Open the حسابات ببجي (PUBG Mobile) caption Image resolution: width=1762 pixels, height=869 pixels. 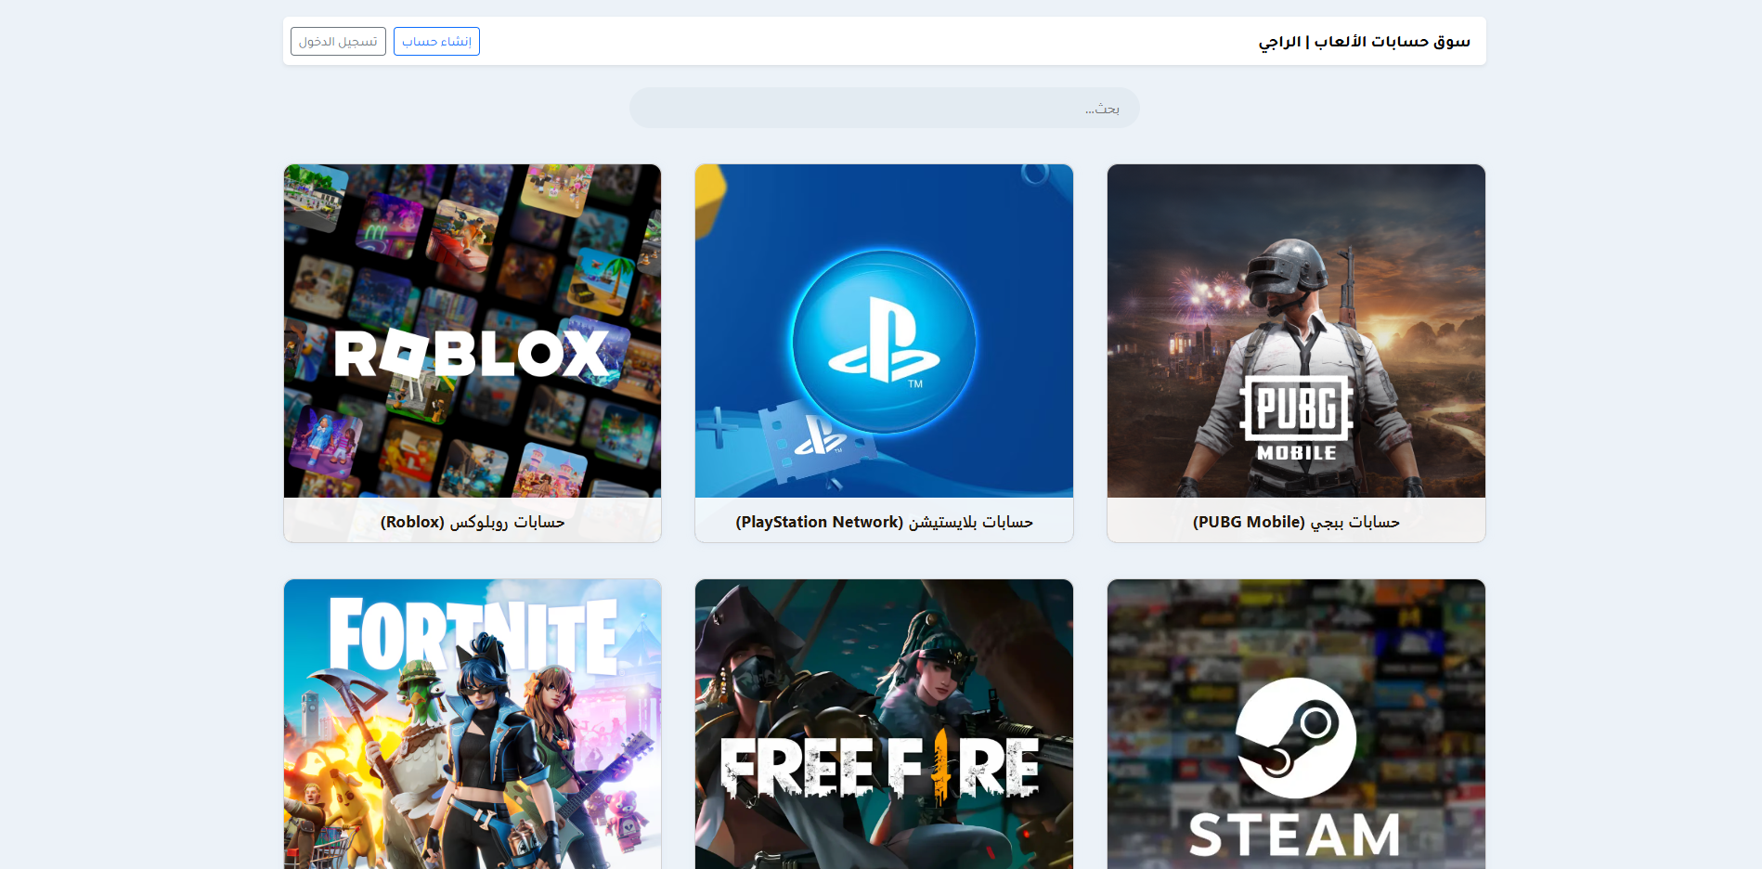click(1296, 522)
